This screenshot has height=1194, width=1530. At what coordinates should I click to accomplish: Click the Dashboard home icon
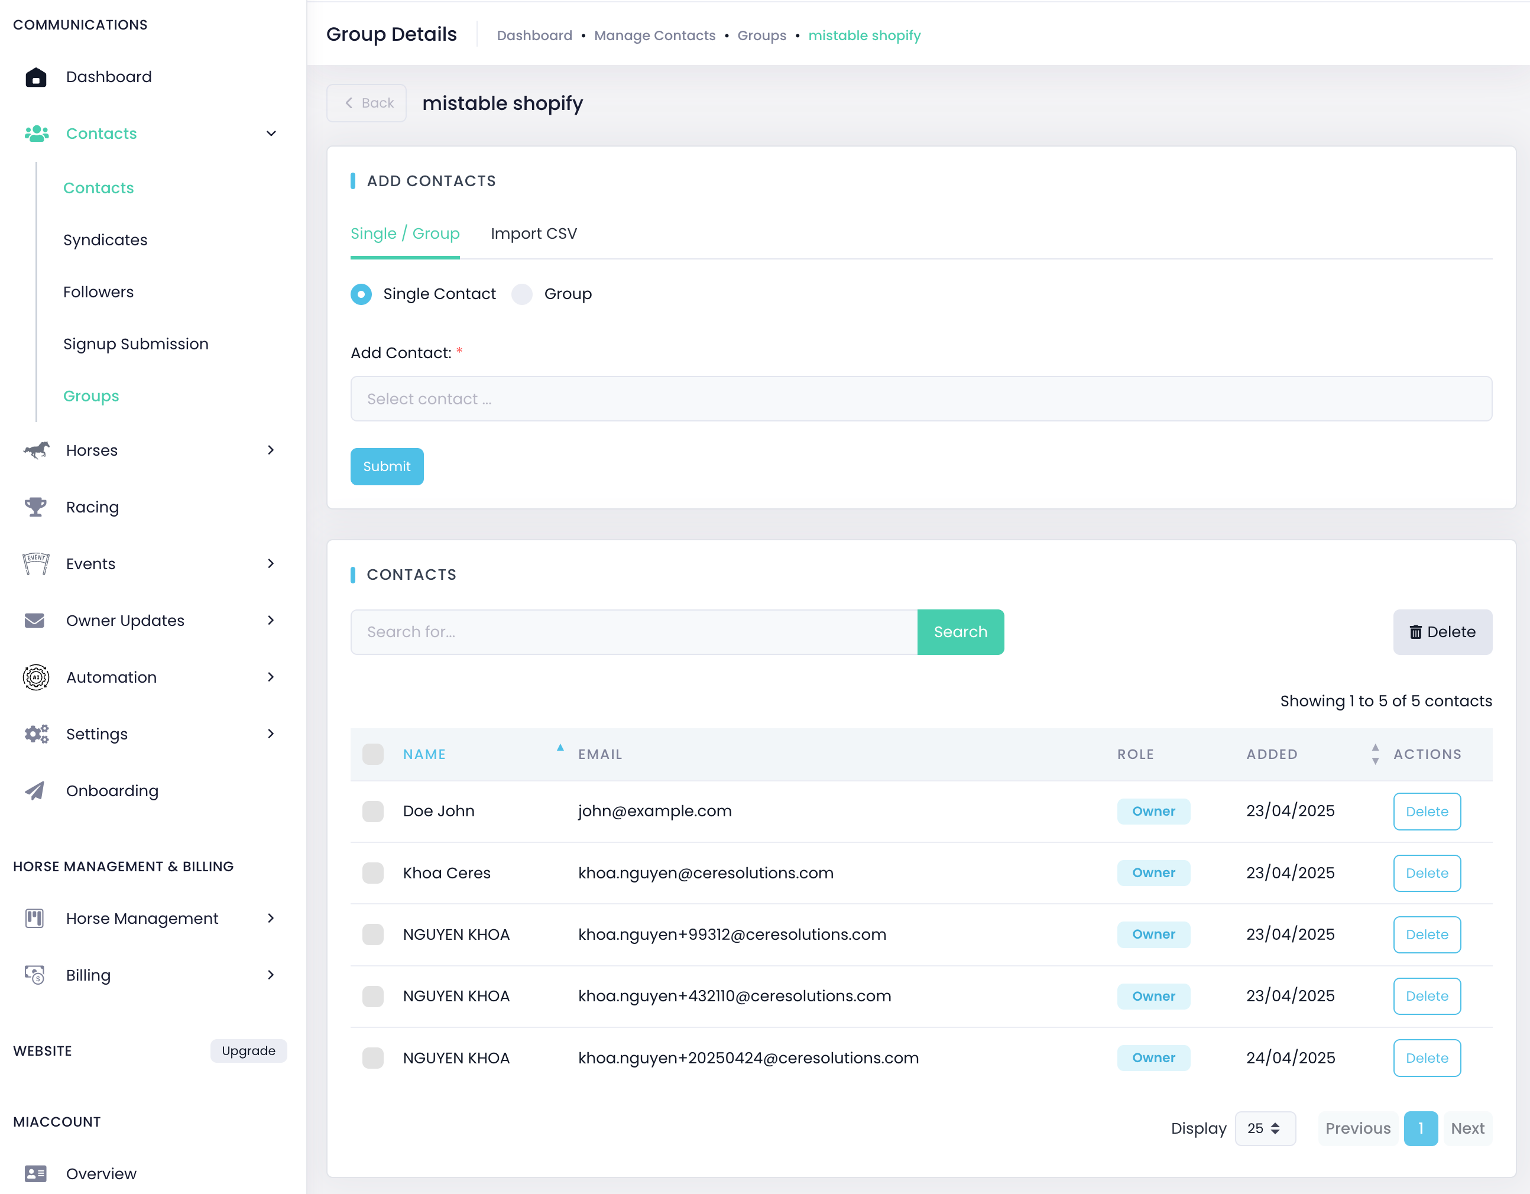(35, 77)
